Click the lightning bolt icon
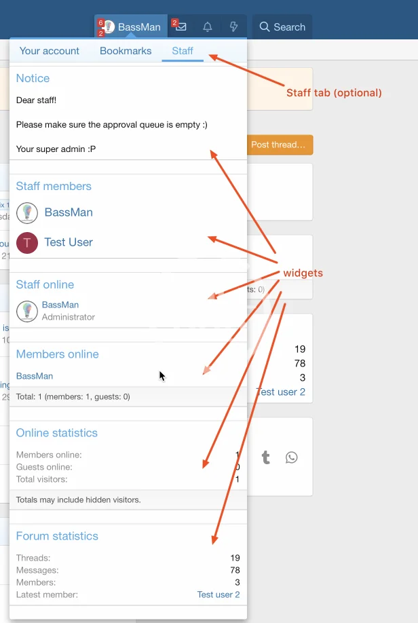This screenshot has height=623, width=418. click(x=233, y=26)
